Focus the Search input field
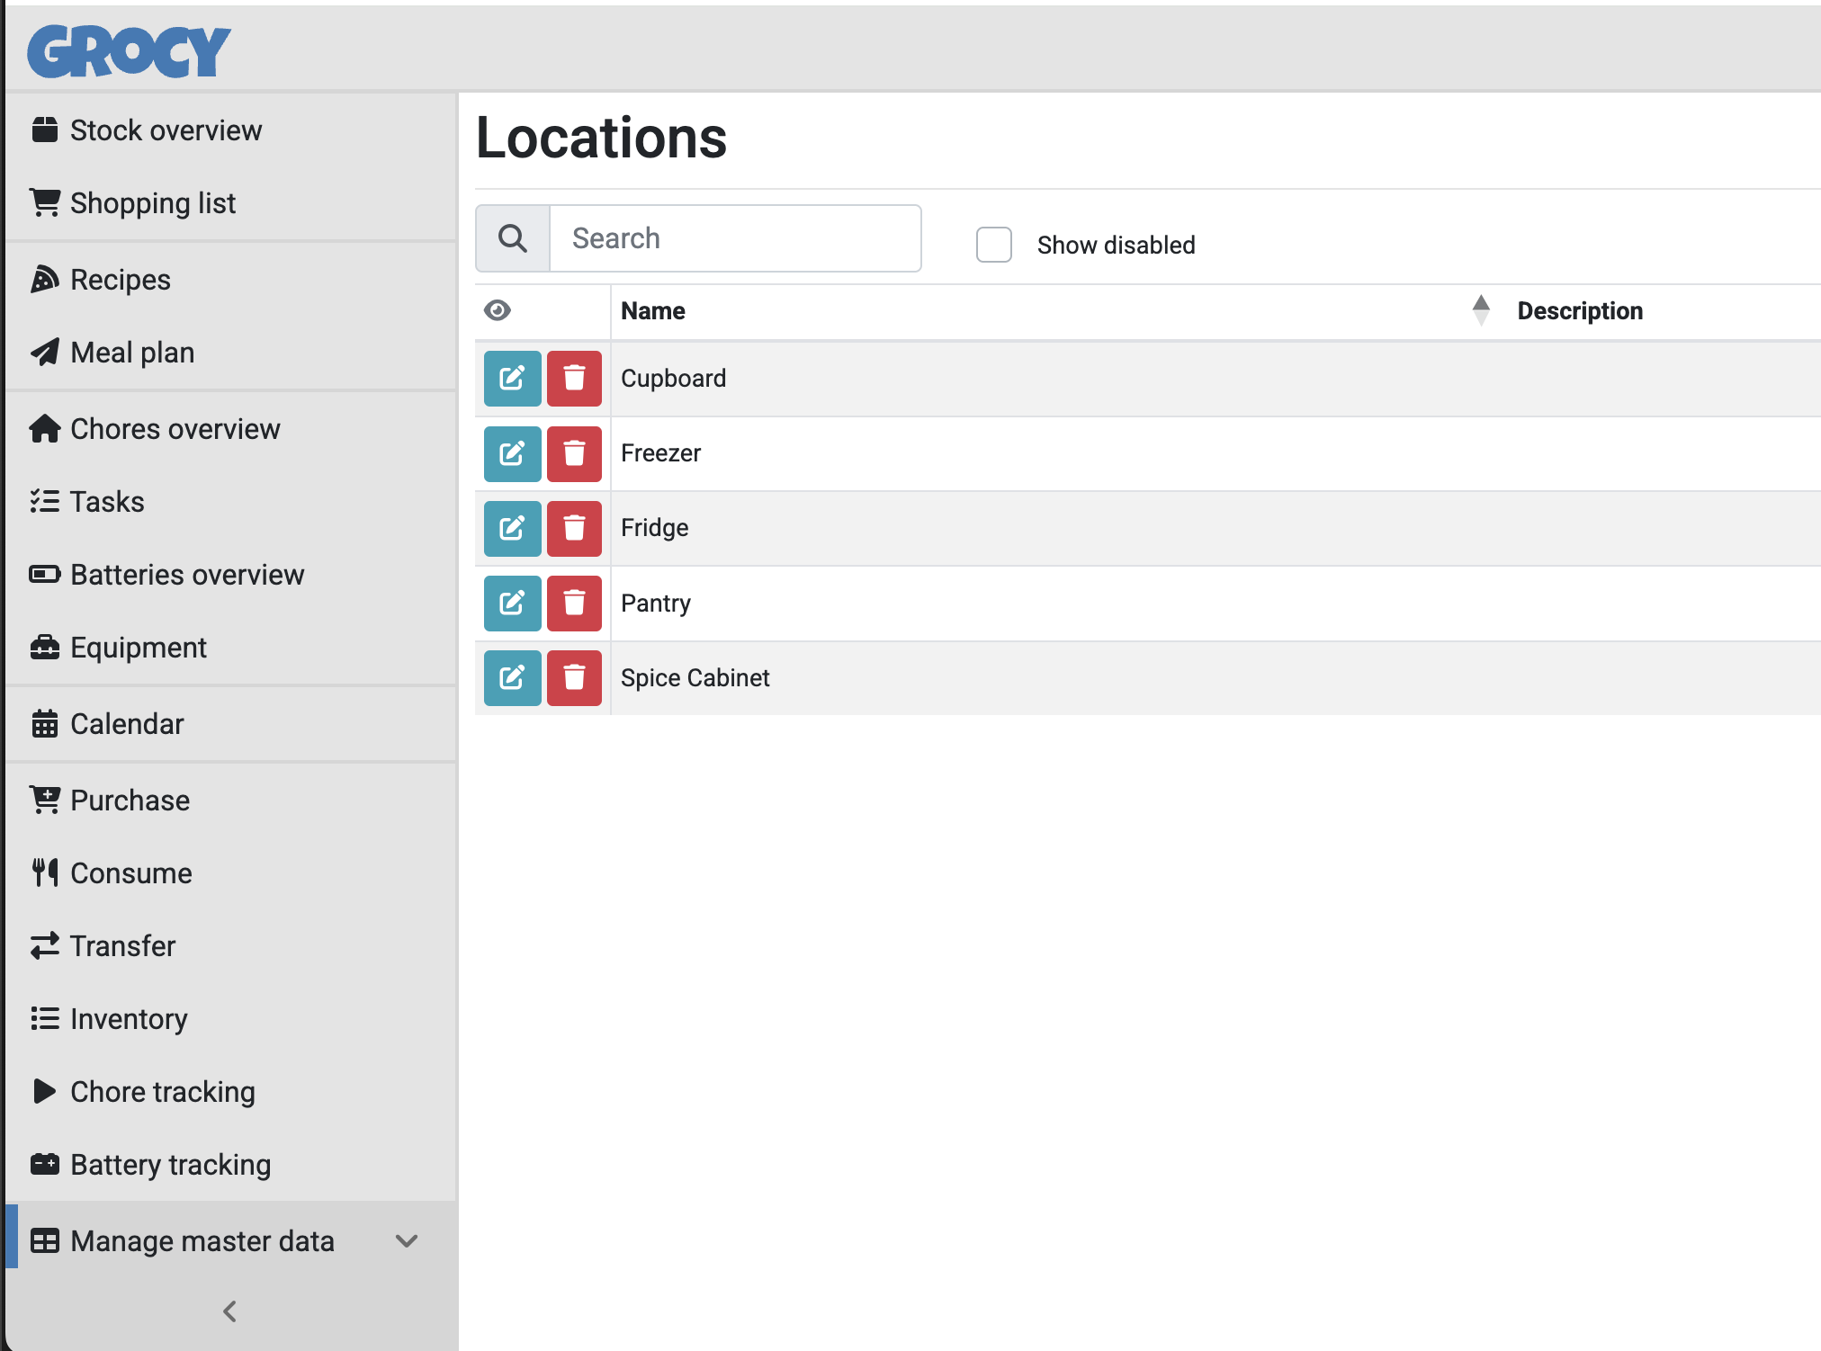The image size is (1821, 1351). [x=735, y=238]
